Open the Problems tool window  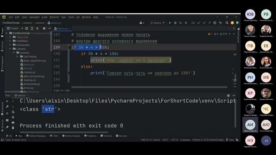pyautogui.click(x=90, y=136)
